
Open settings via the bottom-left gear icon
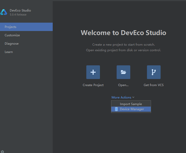coord(2,151)
